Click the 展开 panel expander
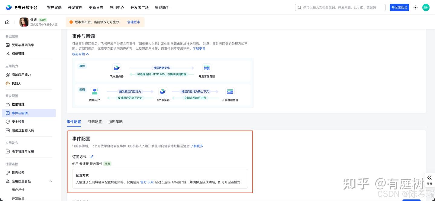The width and height of the screenshot is (435, 201). point(429,180)
